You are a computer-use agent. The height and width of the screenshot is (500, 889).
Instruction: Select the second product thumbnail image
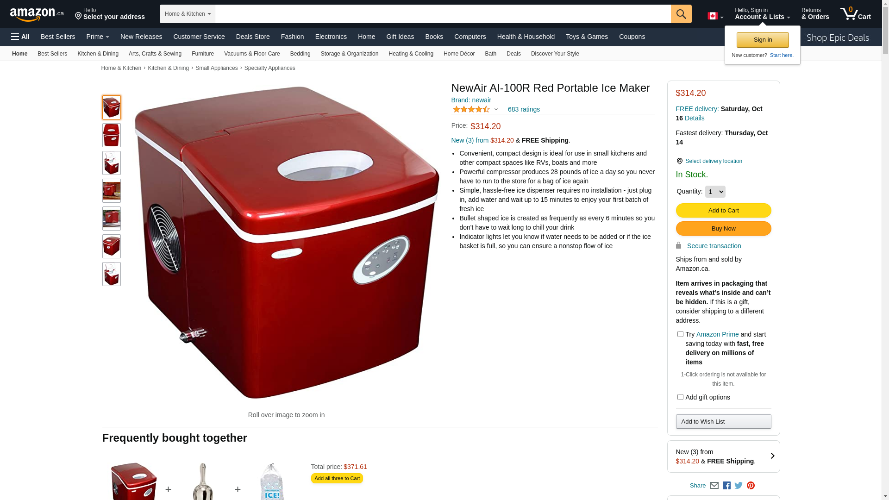[x=112, y=135]
